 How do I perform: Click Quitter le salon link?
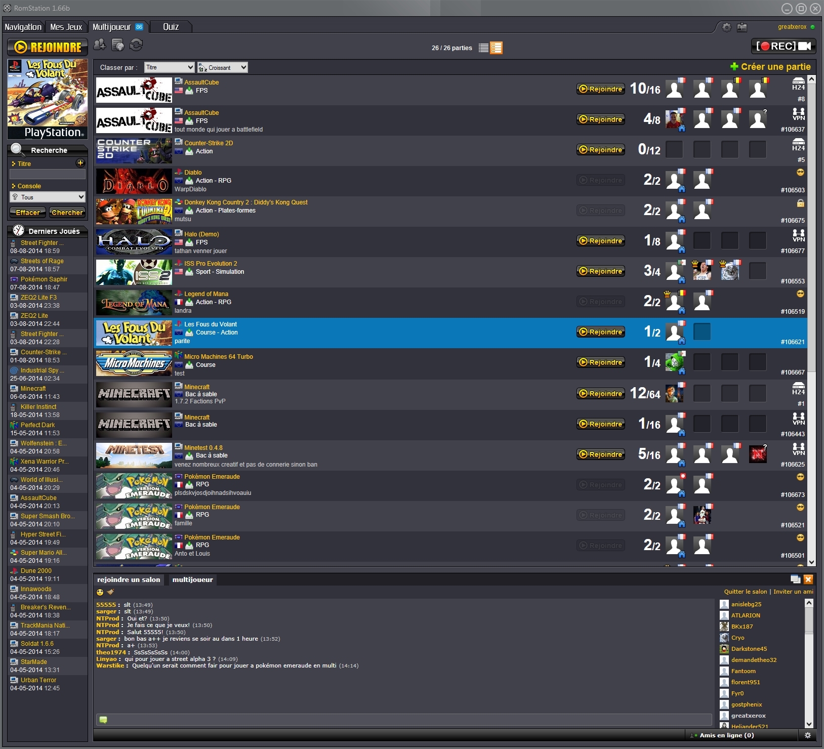(x=746, y=592)
